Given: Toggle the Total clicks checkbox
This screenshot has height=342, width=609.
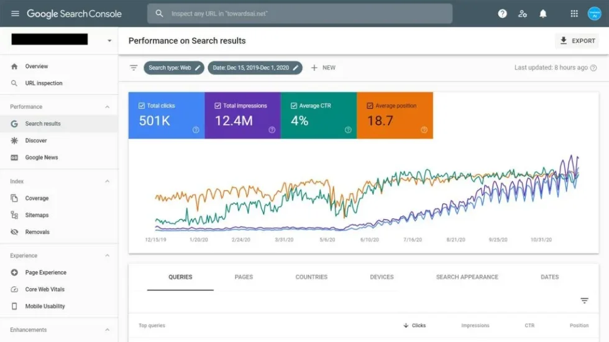Looking at the screenshot, I should point(142,106).
